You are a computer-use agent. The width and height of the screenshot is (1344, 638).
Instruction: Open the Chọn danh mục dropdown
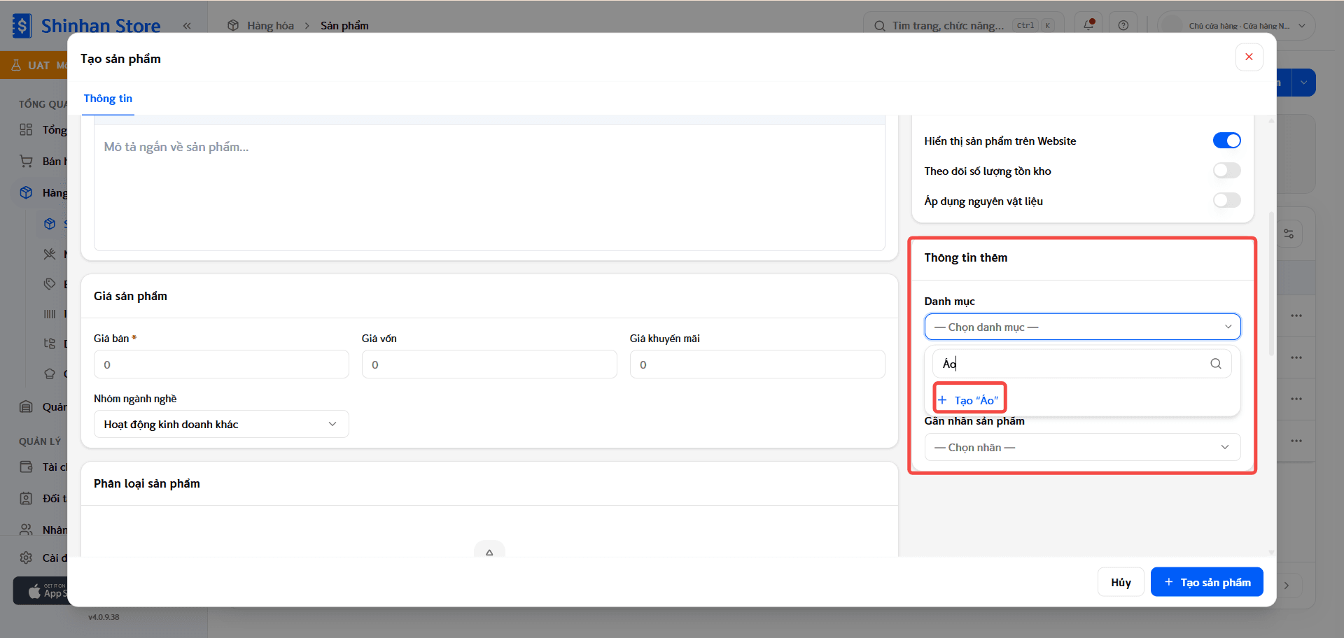[x=1082, y=327]
